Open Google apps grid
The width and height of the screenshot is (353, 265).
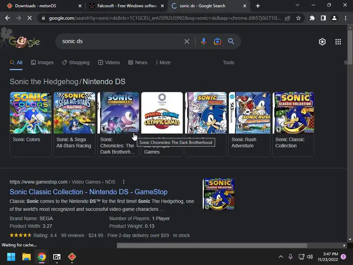coord(338,42)
